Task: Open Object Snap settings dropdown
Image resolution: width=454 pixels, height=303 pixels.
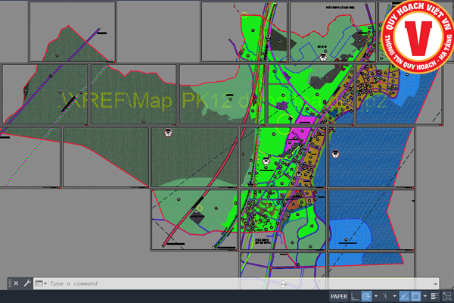Action: point(424,296)
